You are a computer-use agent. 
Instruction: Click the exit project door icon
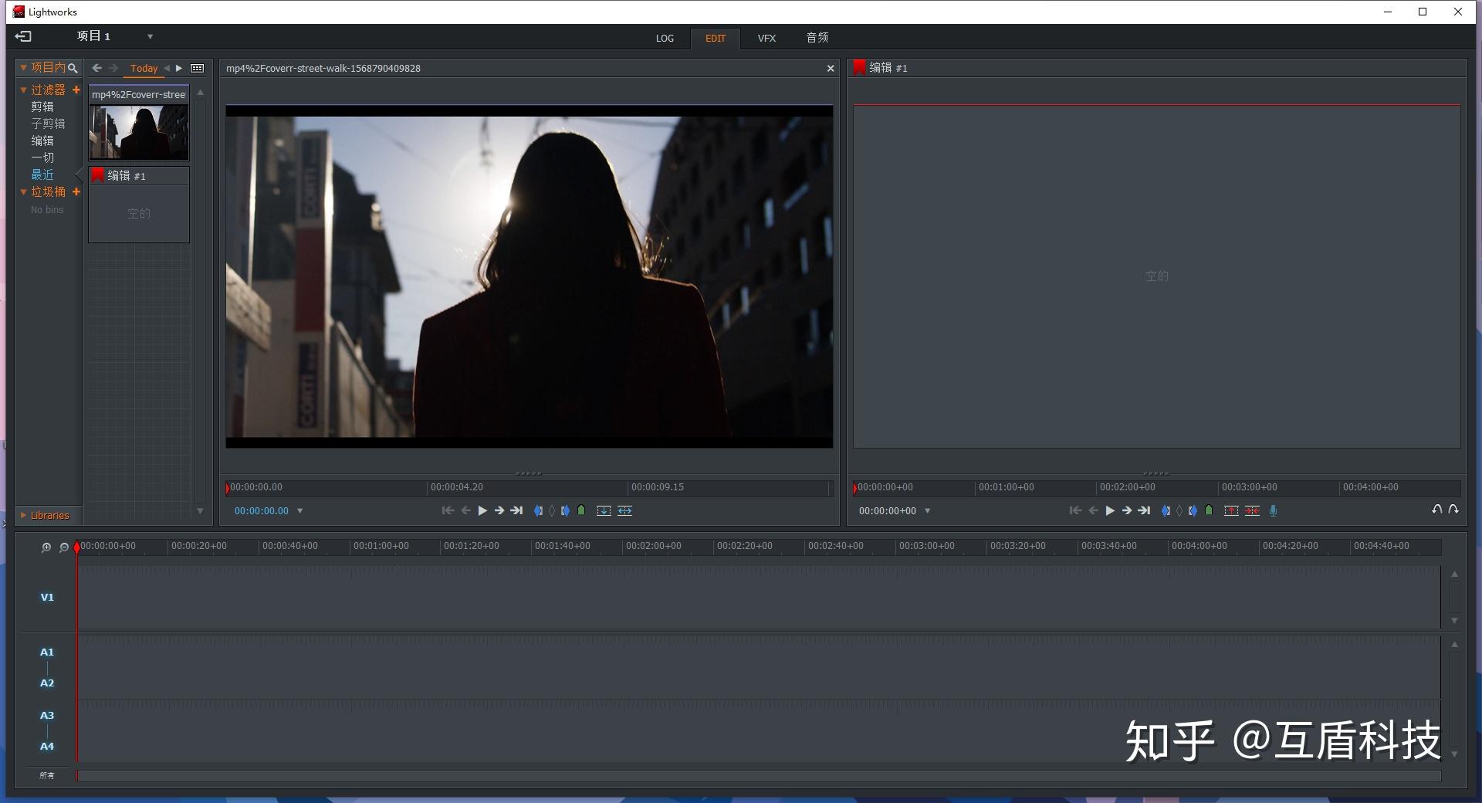tap(23, 36)
